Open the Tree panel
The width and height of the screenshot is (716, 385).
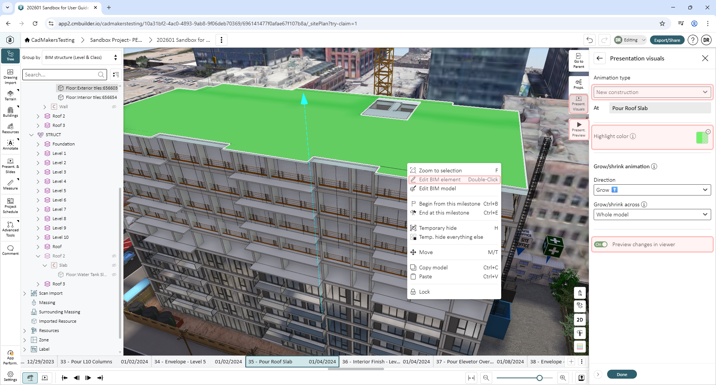10,56
